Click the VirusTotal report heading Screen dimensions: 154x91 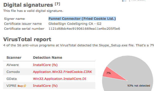(x=27, y=39)
